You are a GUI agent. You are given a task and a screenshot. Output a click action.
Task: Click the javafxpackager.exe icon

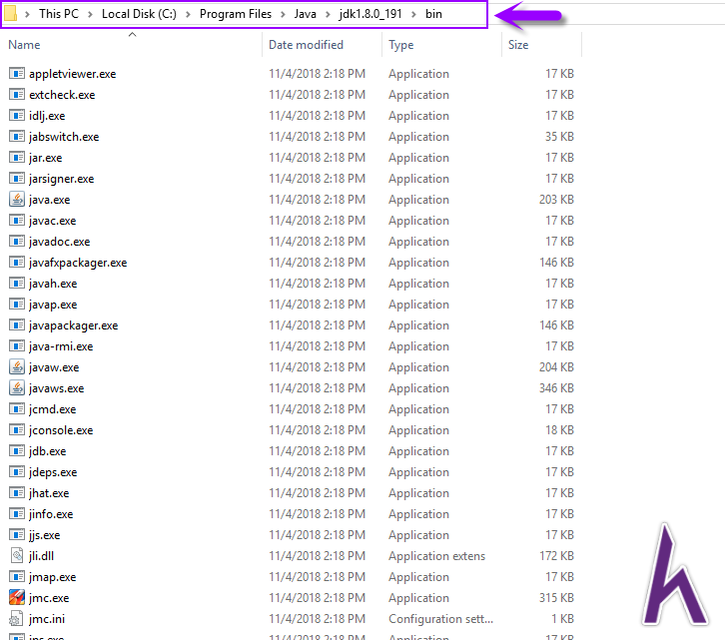pos(17,263)
